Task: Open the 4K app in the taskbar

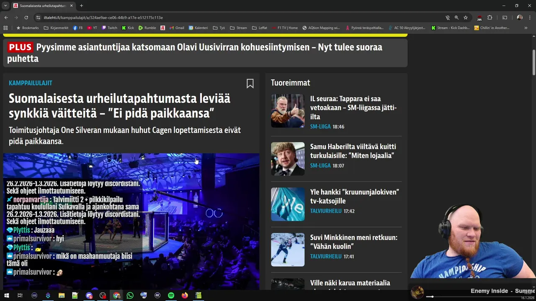Action: click(157, 296)
